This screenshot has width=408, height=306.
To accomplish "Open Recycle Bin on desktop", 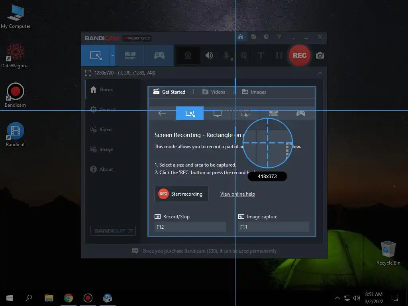I will point(388,253).
